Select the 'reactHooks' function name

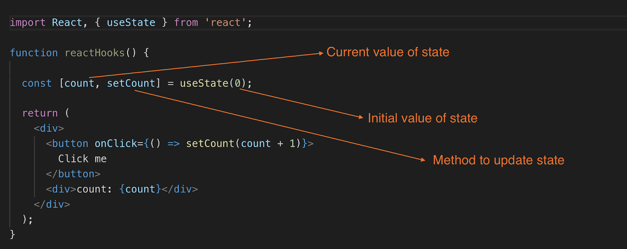pos(94,53)
